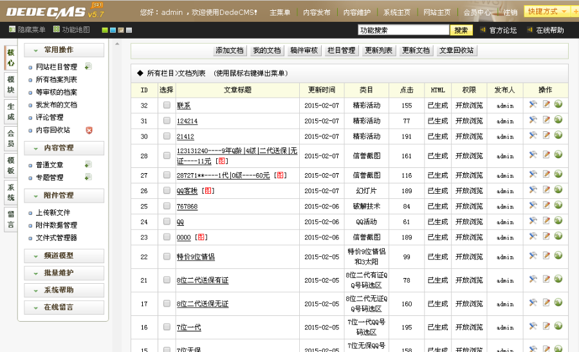Image resolution: width=579 pixels, height=352 pixels.
Task: Click edit pencil icon for 特价9位情侣
Action: tap(546, 256)
